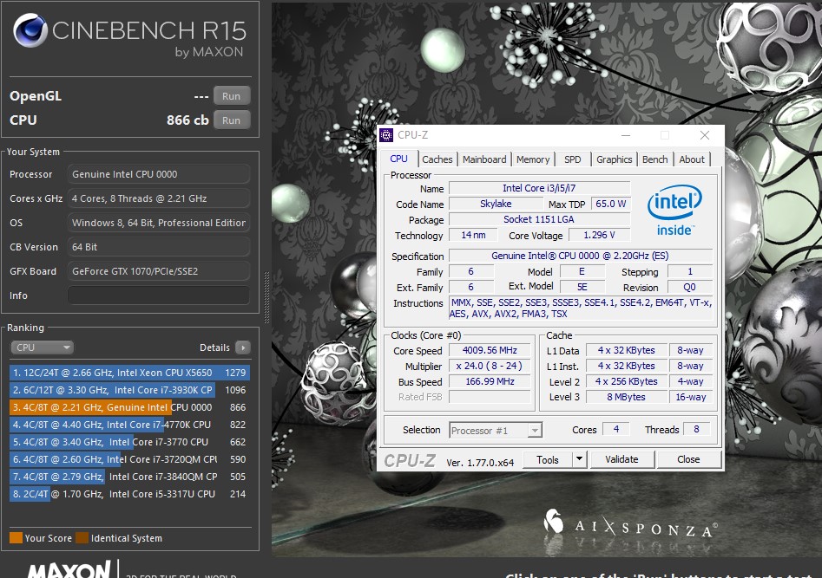
Task: Run the OpenGL benchmark
Action: tap(231, 96)
